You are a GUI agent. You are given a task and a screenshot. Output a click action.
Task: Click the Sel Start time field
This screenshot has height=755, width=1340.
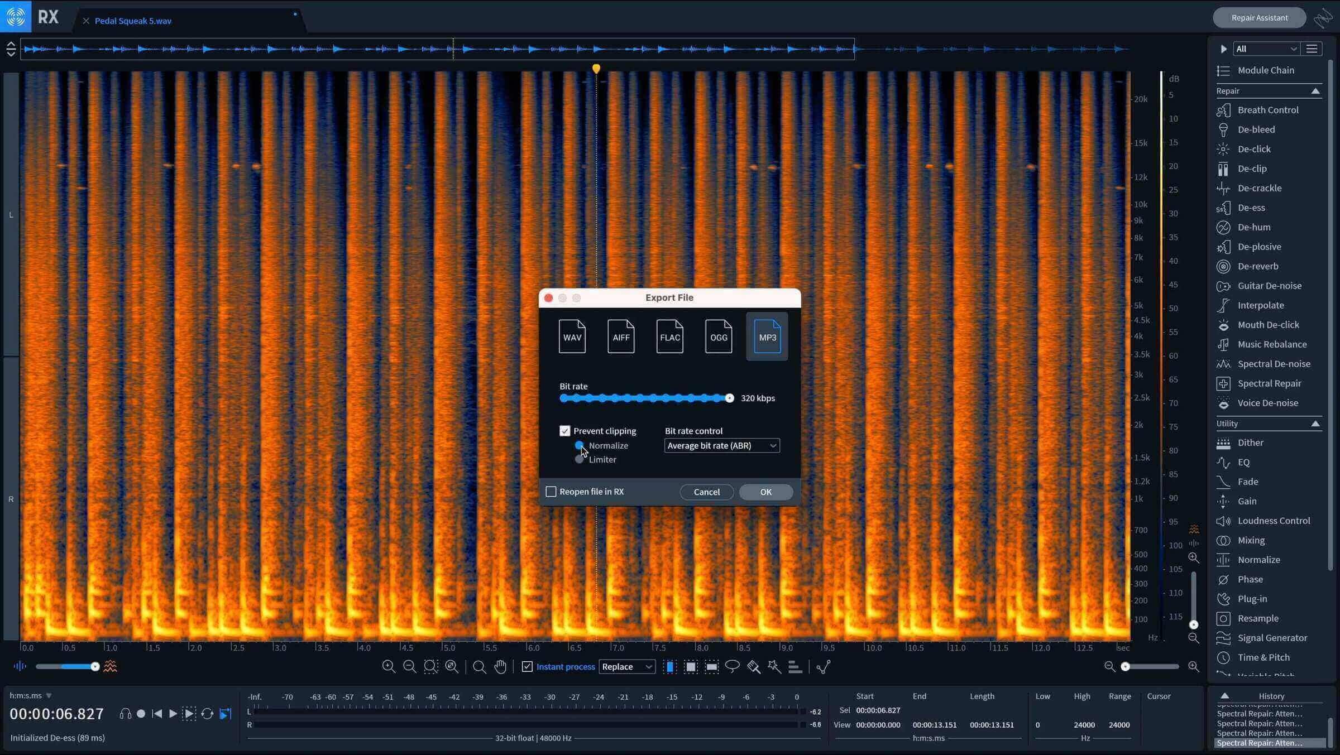coord(878,710)
